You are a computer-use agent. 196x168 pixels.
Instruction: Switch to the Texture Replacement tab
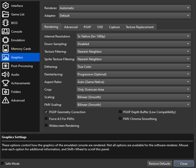pyautogui.click(x=140, y=27)
